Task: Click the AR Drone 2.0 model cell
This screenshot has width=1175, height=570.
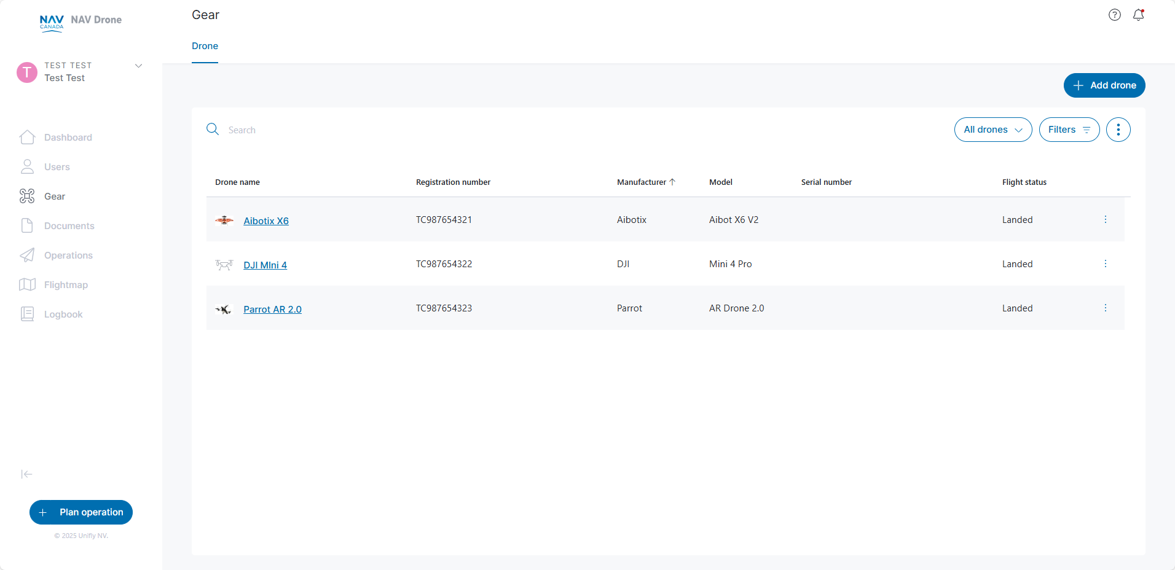Action: click(737, 308)
